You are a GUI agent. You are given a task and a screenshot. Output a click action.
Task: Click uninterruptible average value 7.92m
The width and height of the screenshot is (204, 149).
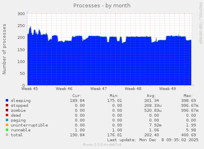click(155, 125)
